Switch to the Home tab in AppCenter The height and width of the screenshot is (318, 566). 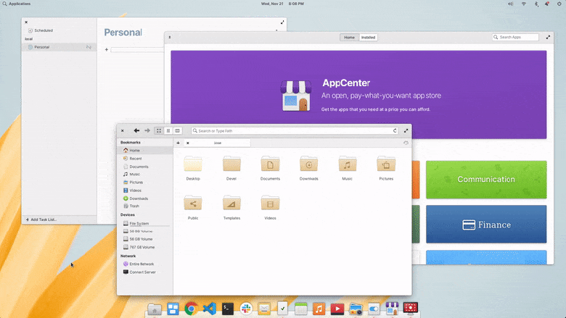[x=350, y=38]
